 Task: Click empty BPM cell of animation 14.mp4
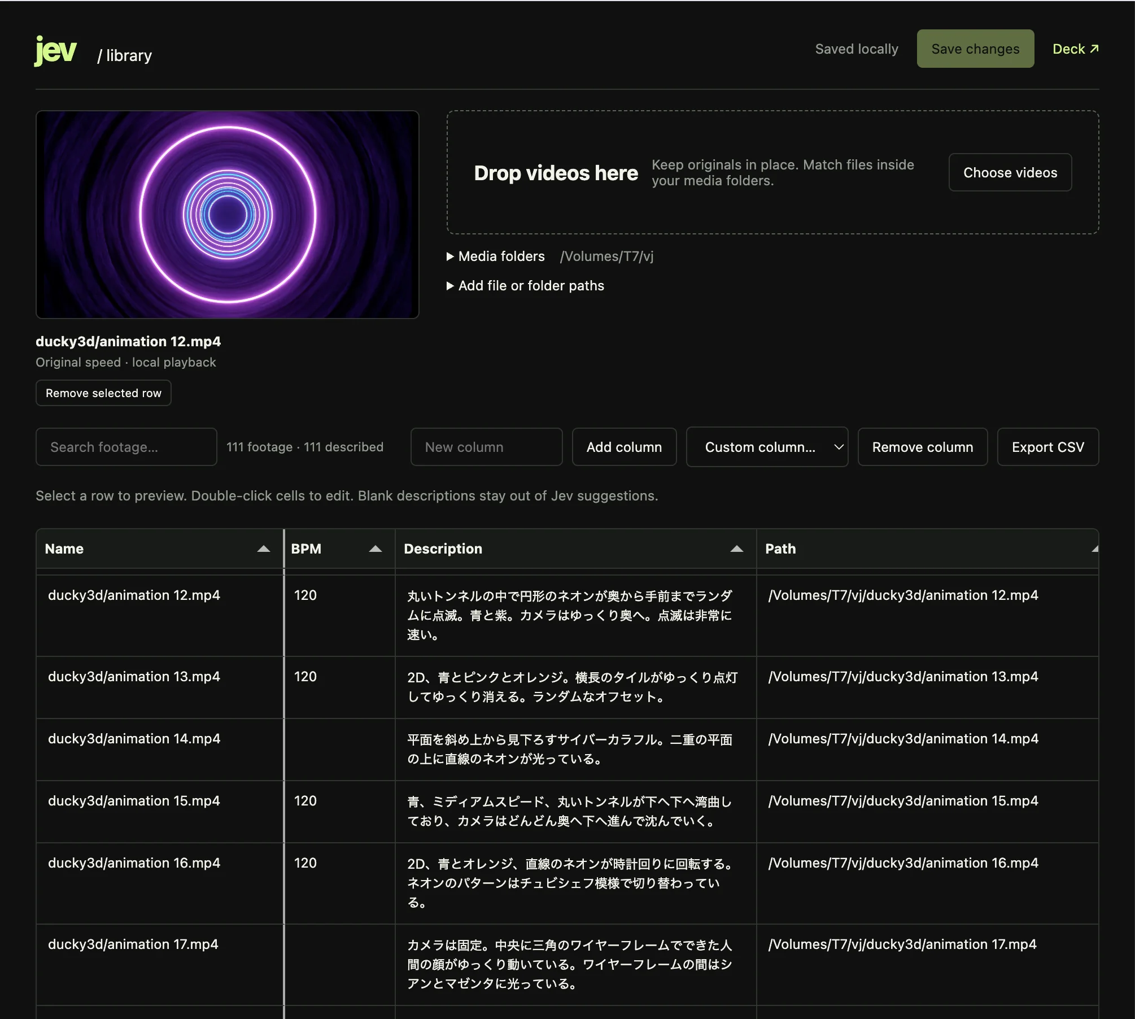coord(339,750)
